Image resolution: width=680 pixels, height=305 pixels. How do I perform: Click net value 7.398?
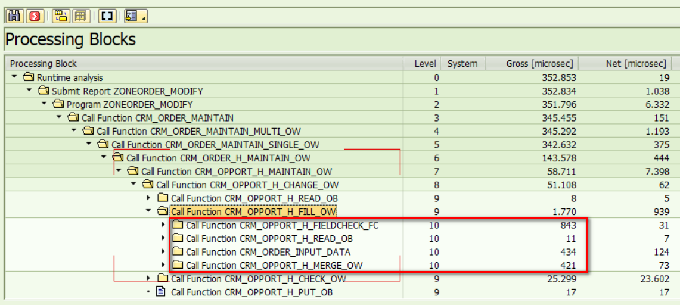click(657, 172)
